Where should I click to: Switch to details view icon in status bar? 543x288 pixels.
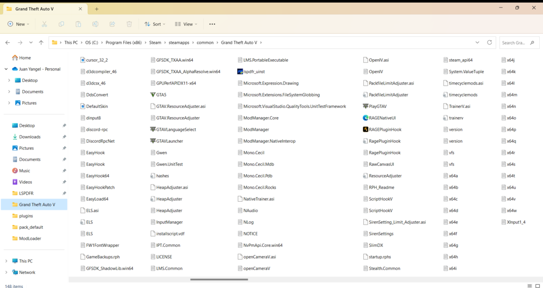click(529, 286)
